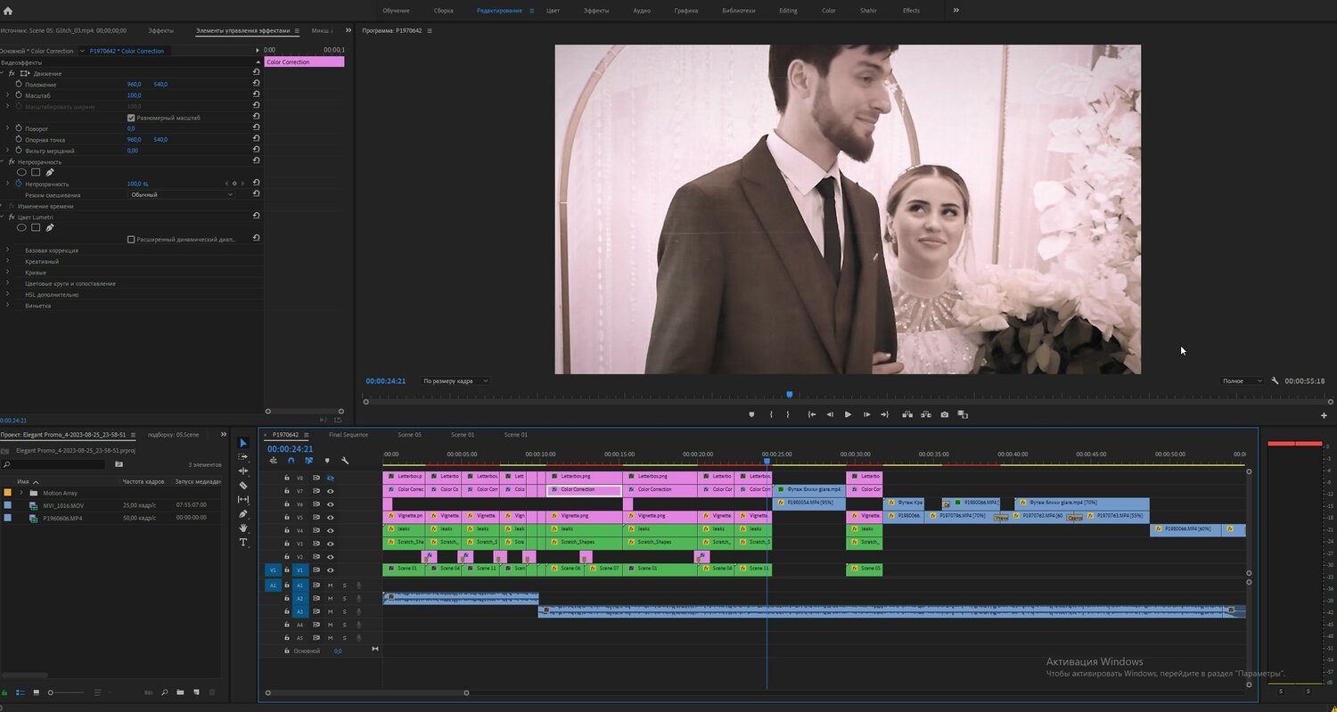Open playback resolution dropdown Полное
The width and height of the screenshot is (1337, 712).
point(1242,381)
